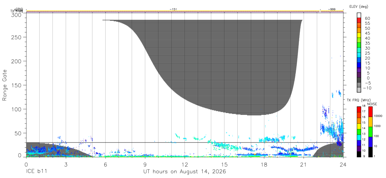Click the light gray bottom swatch of ELEV scale
This screenshot has width=386, height=178.
point(359,90)
